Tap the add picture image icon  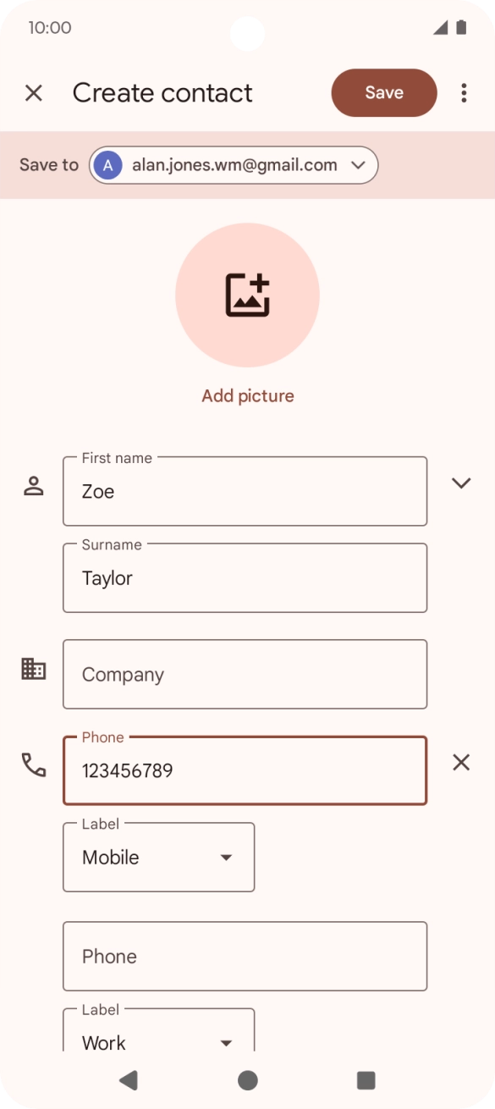point(247,295)
